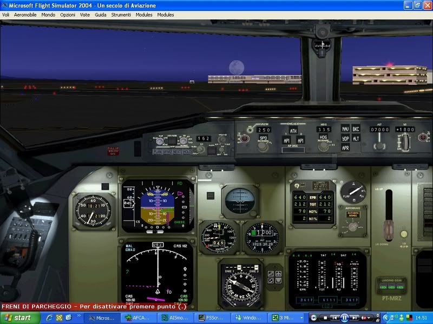Click the HOLD button on EFIS panel
The width and height of the screenshot is (433, 324).
(x=187, y=152)
